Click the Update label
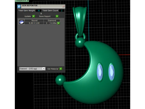This screenshot has width=145, height=109. click(27, 16)
